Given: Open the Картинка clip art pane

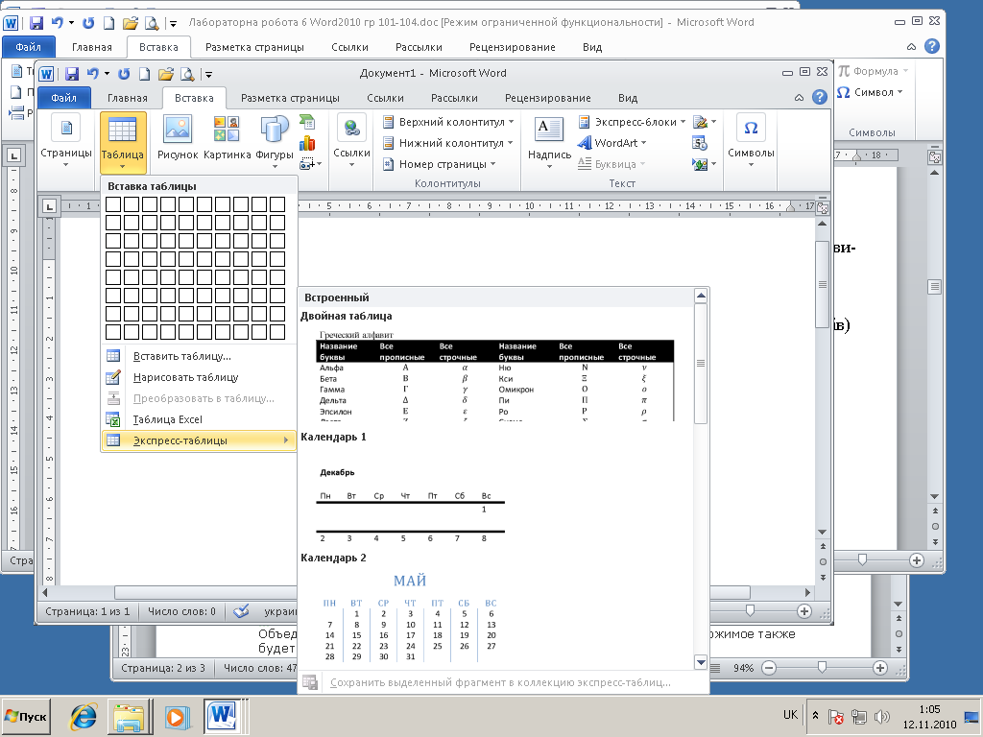Looking at the screenshot, I should (x=227, y=138).
